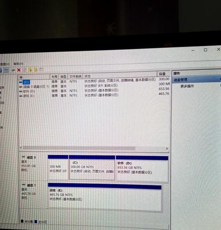Click the second yellow toolbar icon

(36, 69)
